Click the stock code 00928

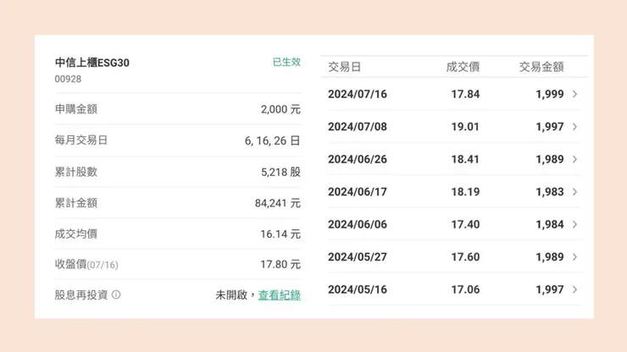(x=68, y=79)
